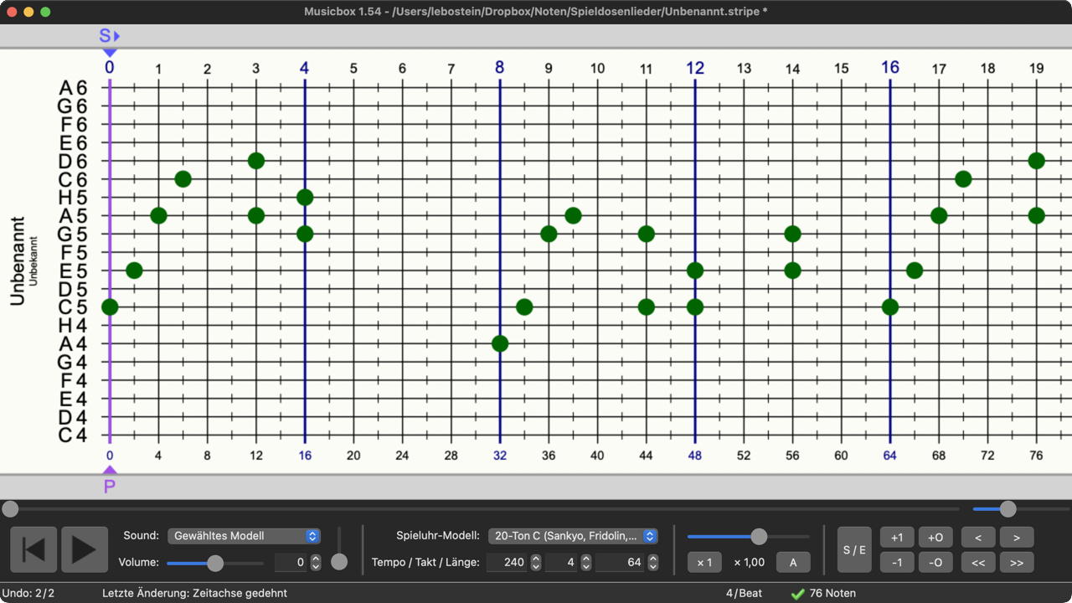
Task: Click the green checkmark next to 76 Noten
Action: [x=797, y=593]
